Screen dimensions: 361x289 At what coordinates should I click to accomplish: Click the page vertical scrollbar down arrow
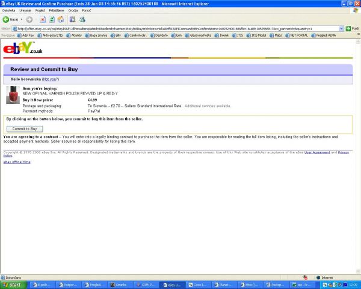click(x=358, y=272)
